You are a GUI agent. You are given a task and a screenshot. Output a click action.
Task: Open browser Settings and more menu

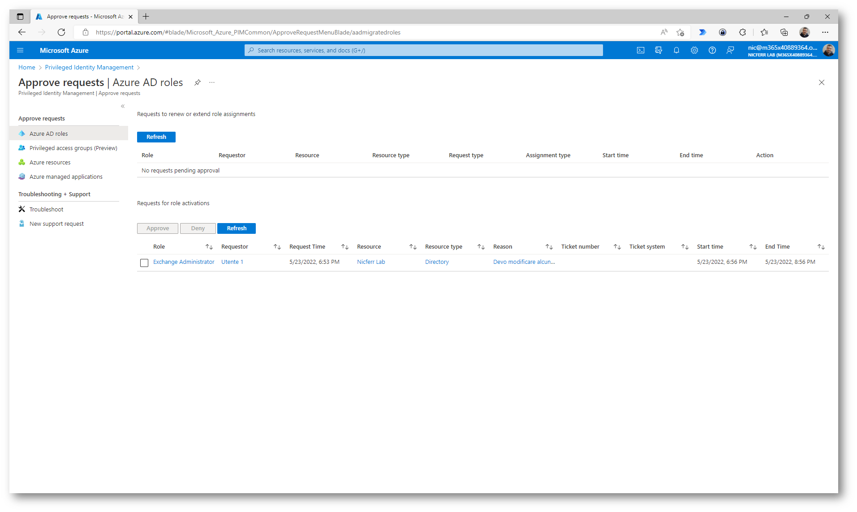pos(825,32)
